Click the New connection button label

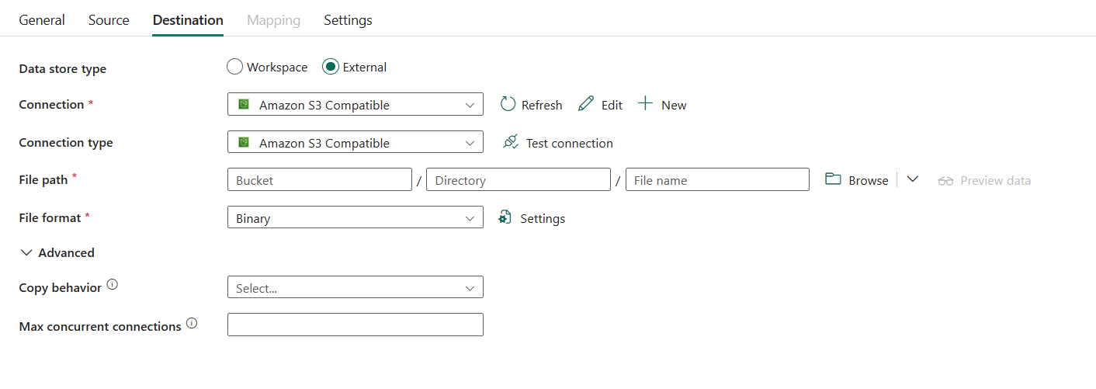click(674, 105)
